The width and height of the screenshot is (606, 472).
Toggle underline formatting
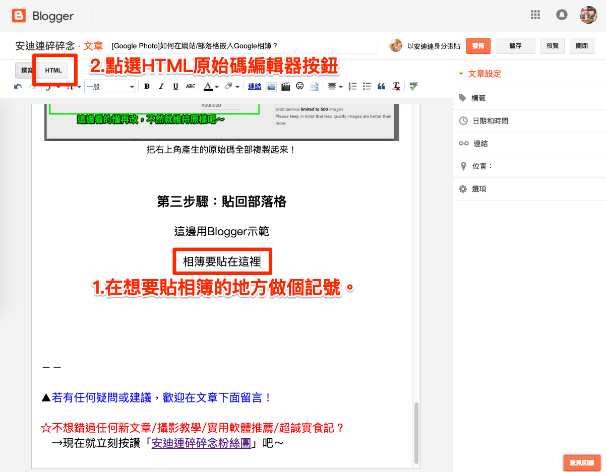[175, 87]
